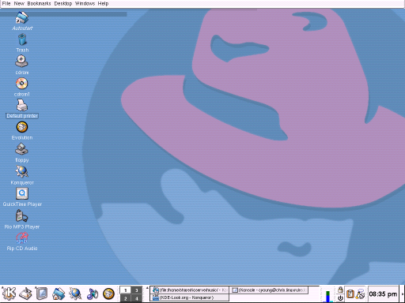Select the Default printer desktop icon
This screenshot has width=405, height=303.
22,106
